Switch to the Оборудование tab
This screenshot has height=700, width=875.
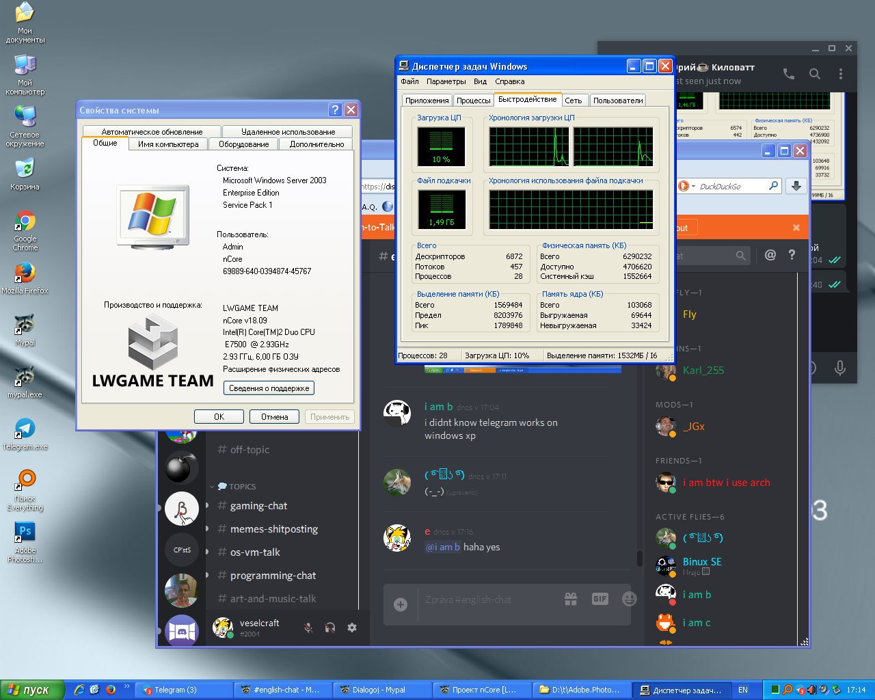tap(244, 144)
